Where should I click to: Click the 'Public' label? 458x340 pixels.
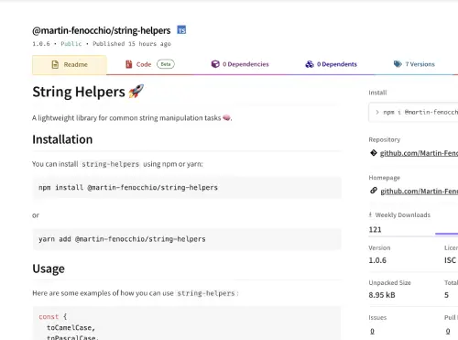(x=71, y=44)
